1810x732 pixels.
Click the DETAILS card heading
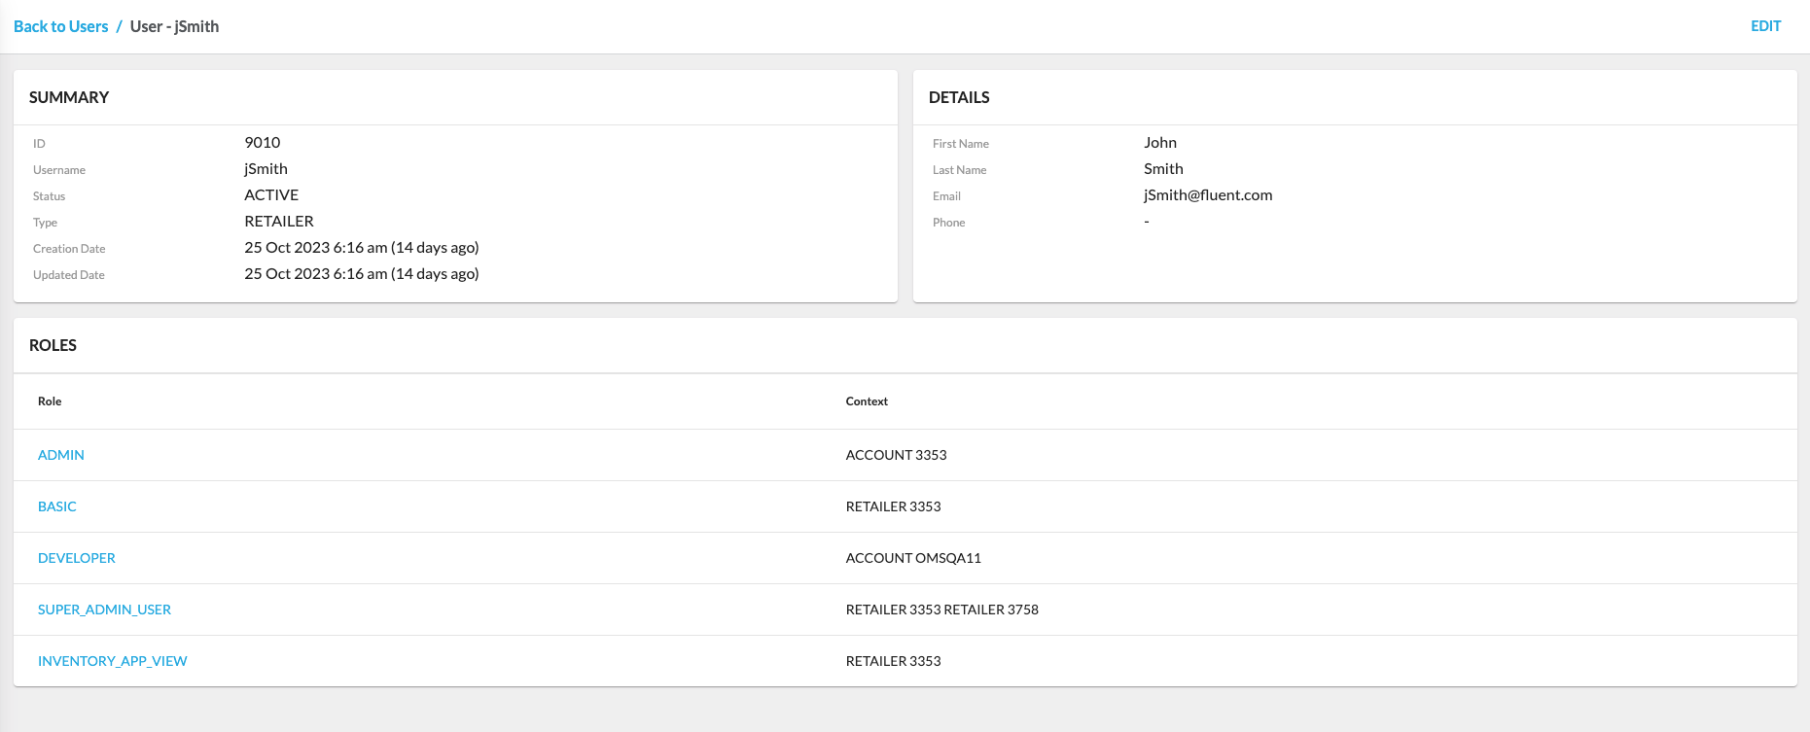click(x=959, y=97)
